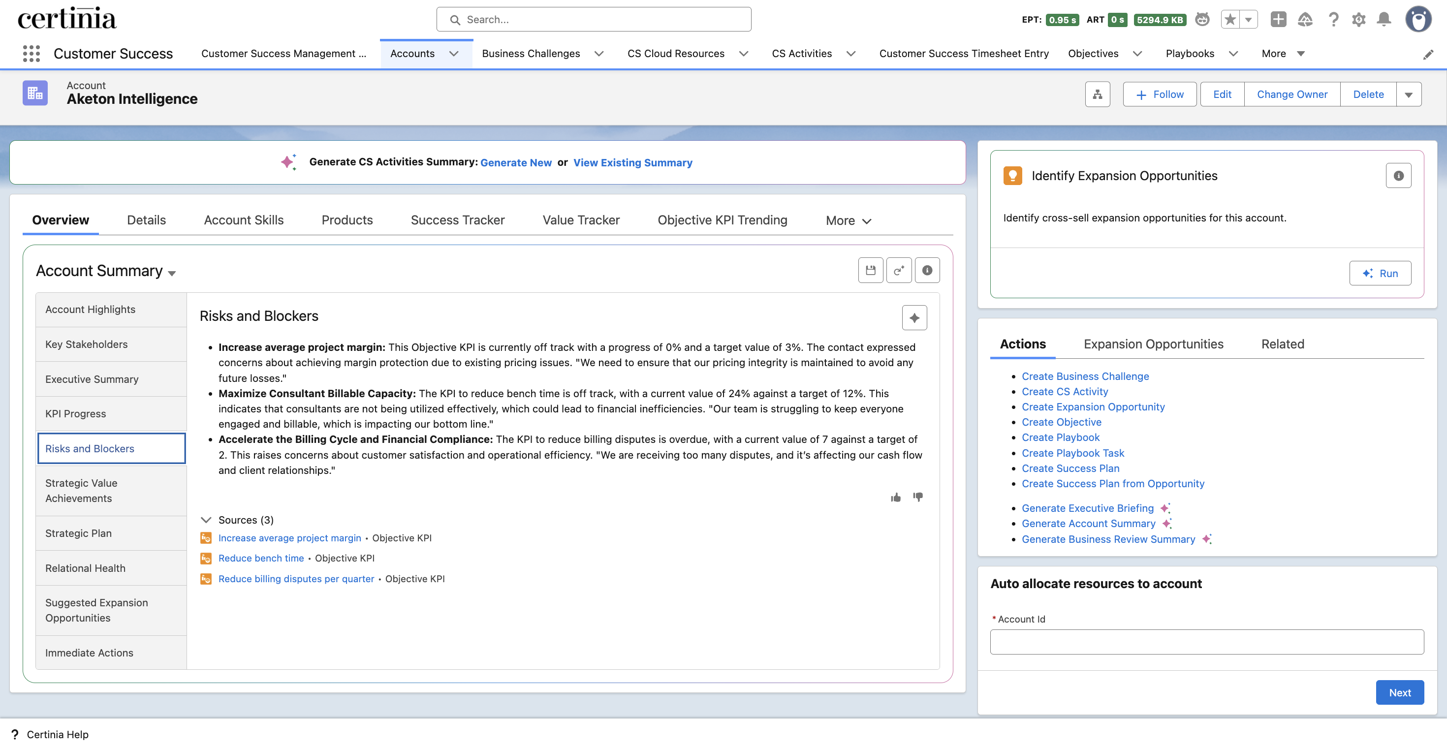Click View Existing Summary link
This screenshot has height=750, width=1447.
click(x=632, y=163)
